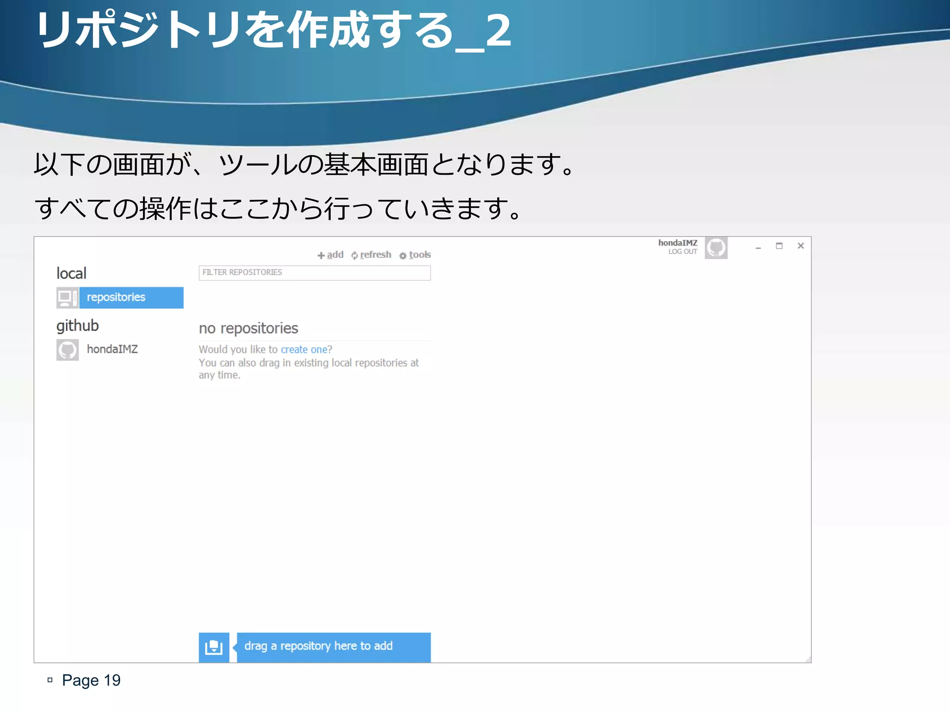Open the tools gear menu
The height and width of the screenshot is (712, 950).
pos(415,255)
